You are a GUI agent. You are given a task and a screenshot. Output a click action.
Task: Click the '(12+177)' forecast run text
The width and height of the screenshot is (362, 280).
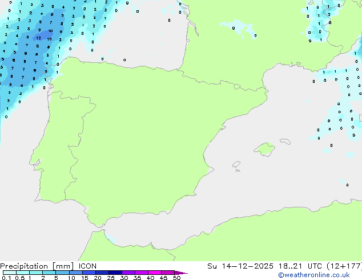[x=344, y=266]
